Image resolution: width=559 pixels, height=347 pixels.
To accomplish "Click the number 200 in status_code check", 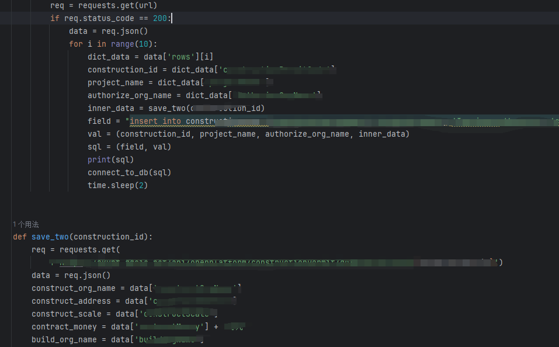I will coord(161,18).
